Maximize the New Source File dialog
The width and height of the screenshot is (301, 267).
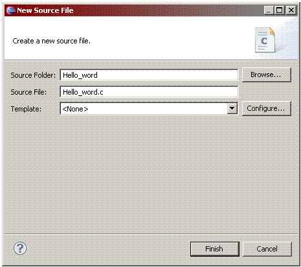280,10
